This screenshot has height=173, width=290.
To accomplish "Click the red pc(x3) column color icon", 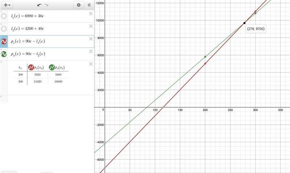I will (x=31, y=67).
